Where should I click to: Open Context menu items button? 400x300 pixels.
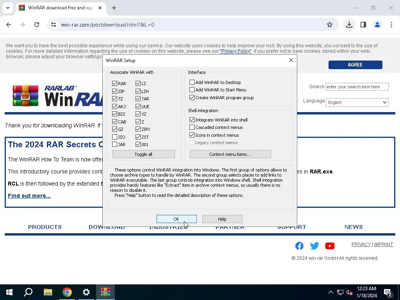pyautogui.click(x=230, y=154)
